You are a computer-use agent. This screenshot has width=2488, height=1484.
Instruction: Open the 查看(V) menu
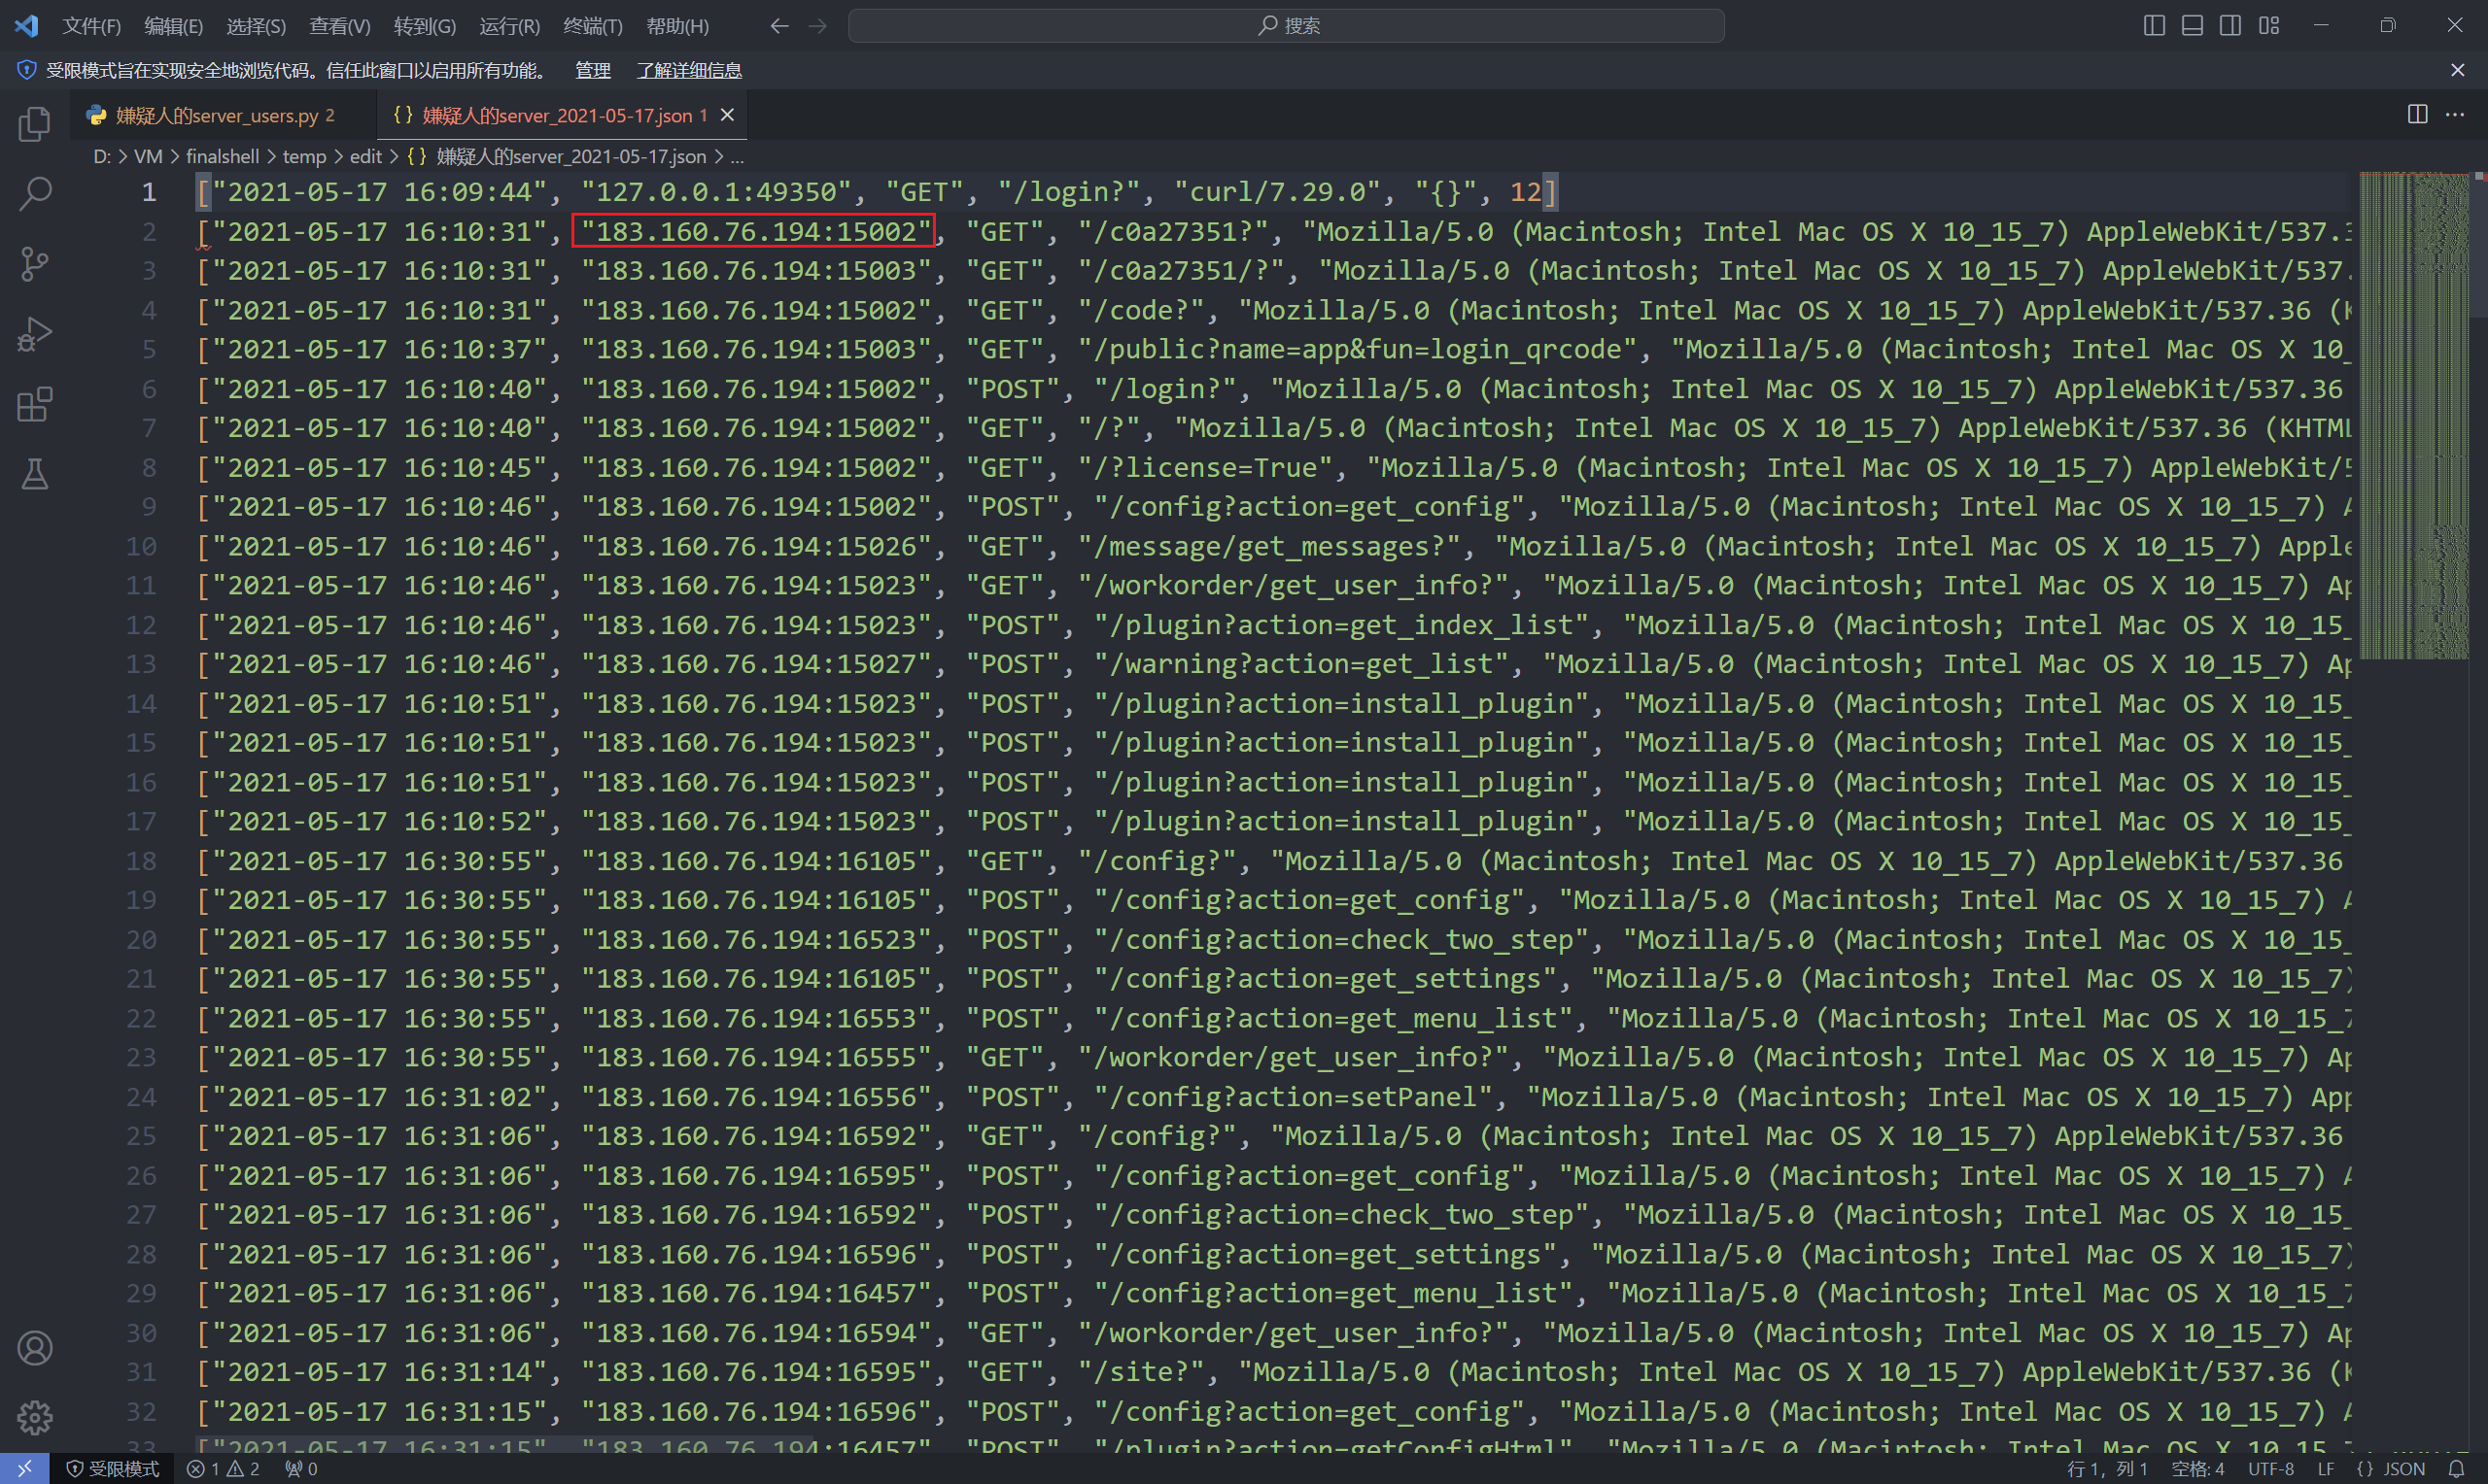coord(339,26)
